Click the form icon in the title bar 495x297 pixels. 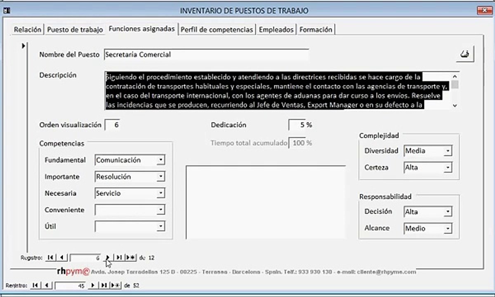point(7,11)
